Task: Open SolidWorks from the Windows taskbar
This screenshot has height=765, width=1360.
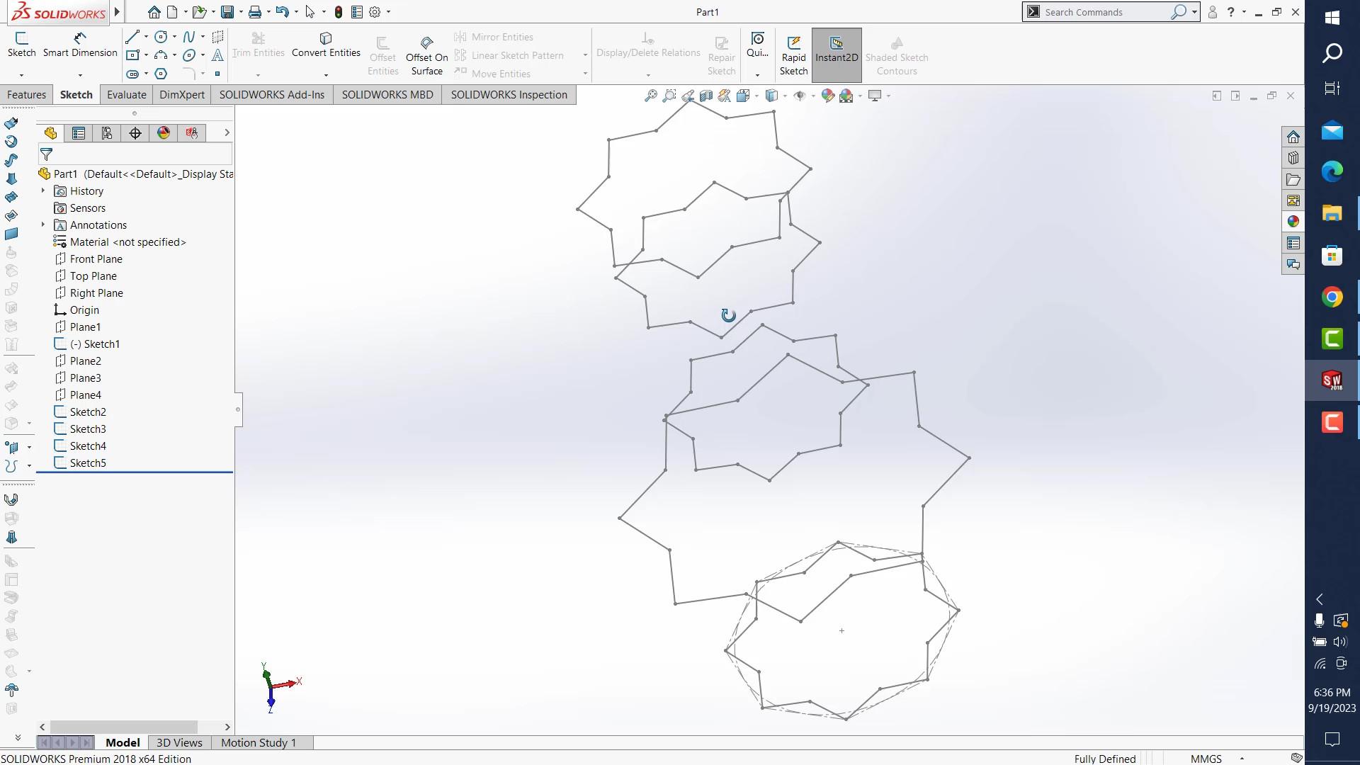Action: 1332,380
